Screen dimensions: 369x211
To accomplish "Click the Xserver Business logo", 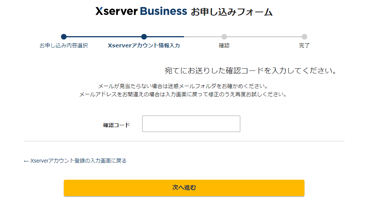I will point(141,11).
